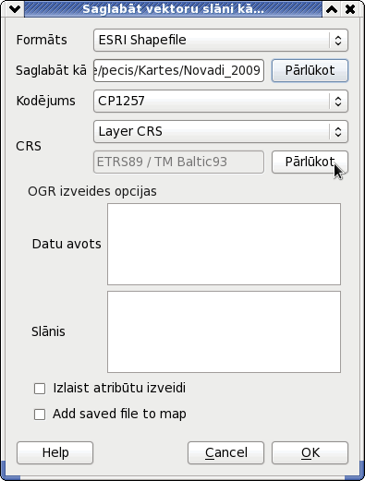This screenshot has height=481, width=365.
Task: Click the shade window up-arrow icon
Action: pos(332,9)
